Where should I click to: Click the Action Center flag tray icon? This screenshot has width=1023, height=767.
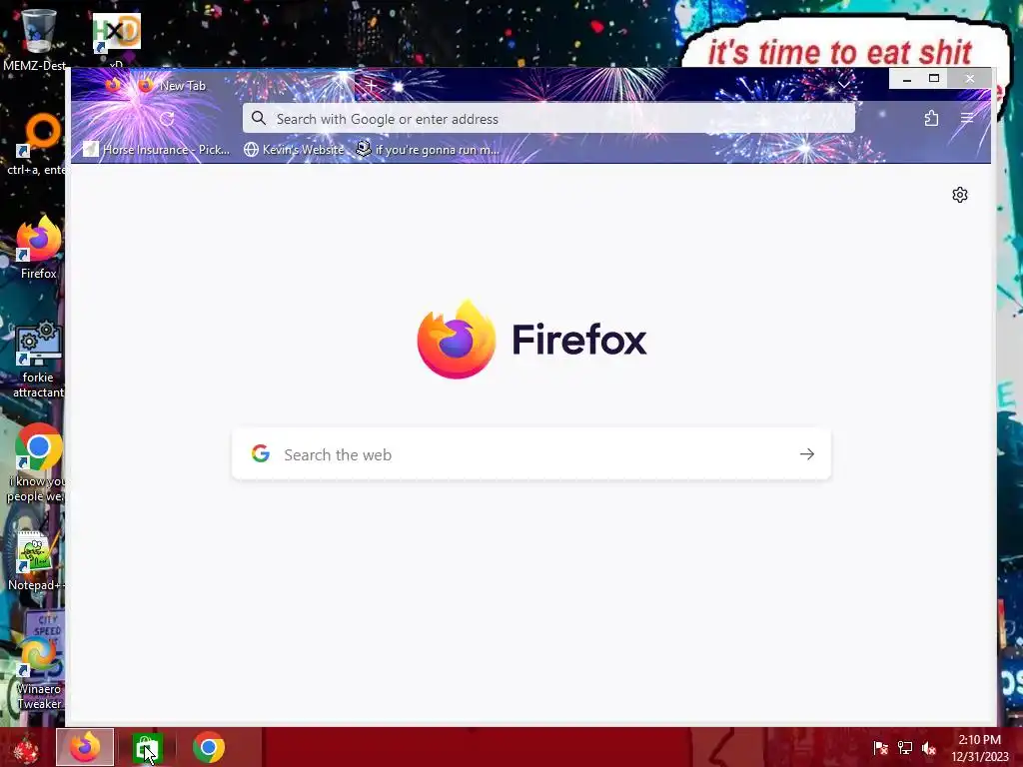[881, 747]
